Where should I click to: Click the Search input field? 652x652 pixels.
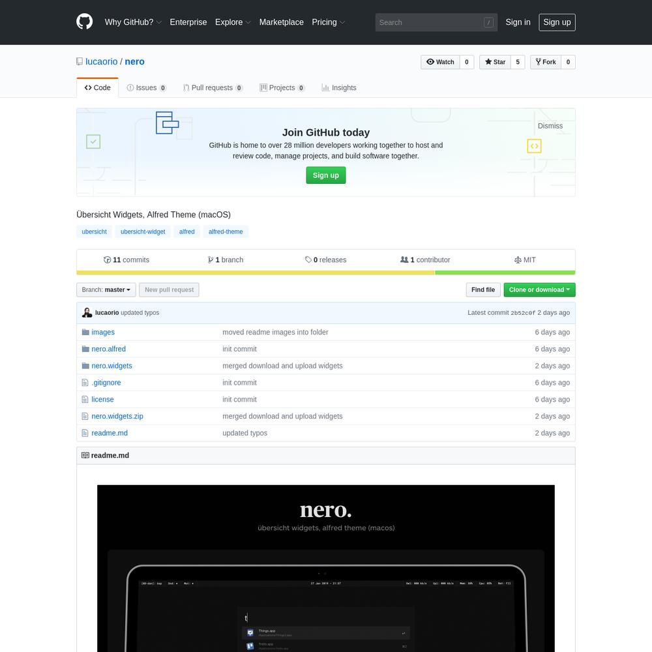click(x=436, y=22)
